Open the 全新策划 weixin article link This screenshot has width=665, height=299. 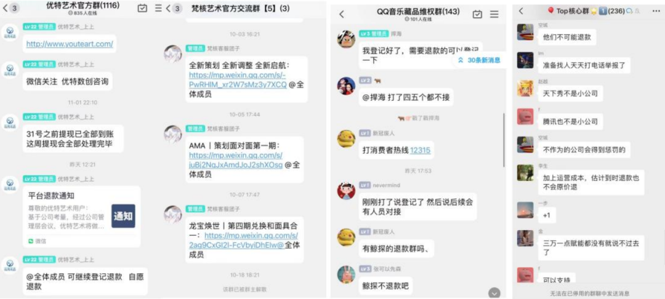[x=238, y=79]
